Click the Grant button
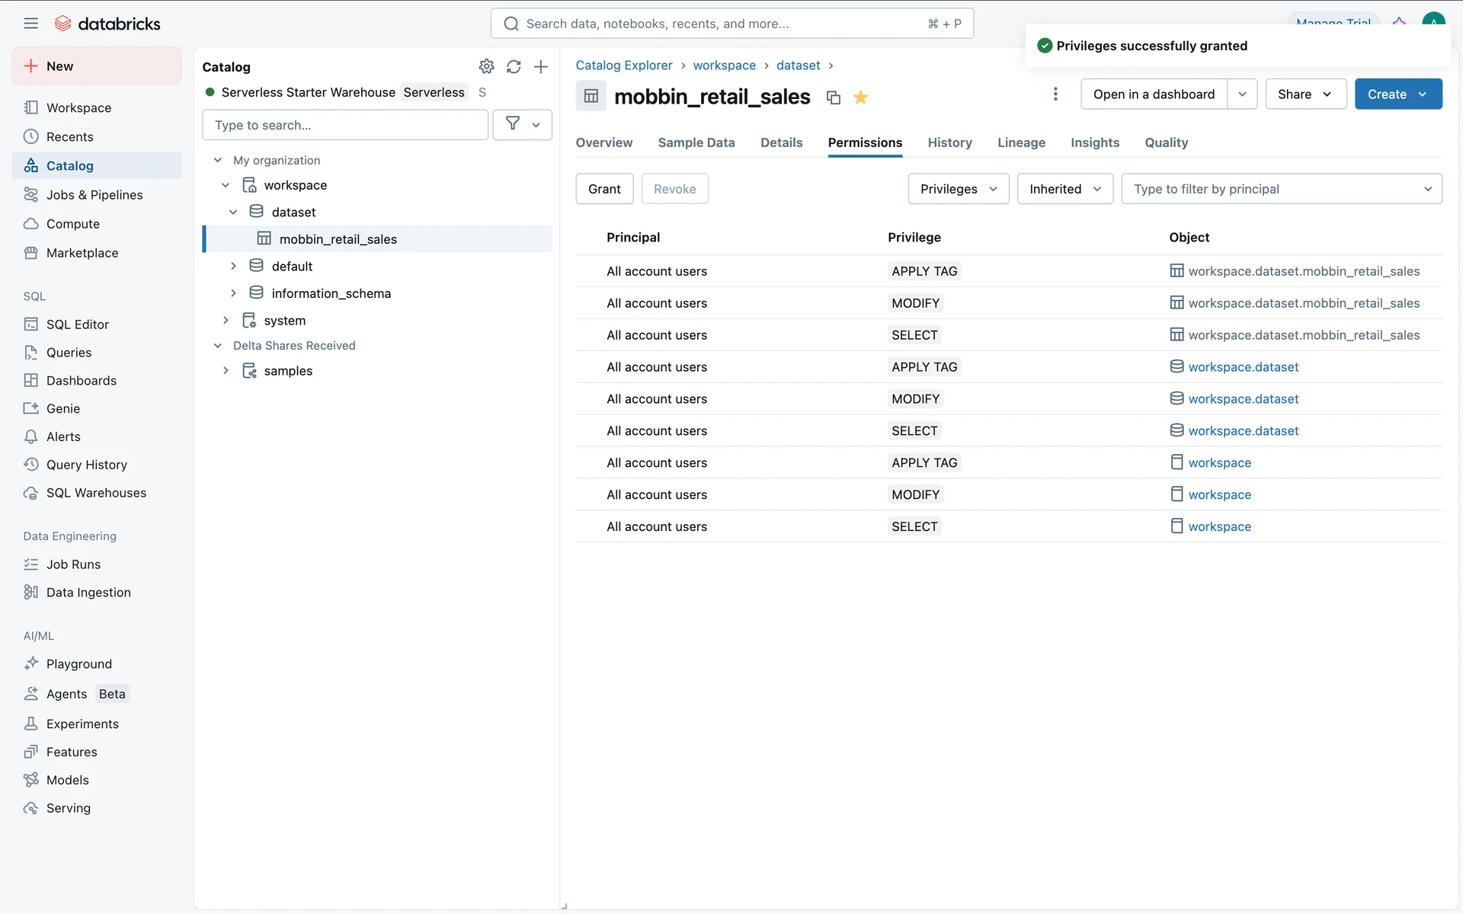1463x914 pixels. click(604, 189)
